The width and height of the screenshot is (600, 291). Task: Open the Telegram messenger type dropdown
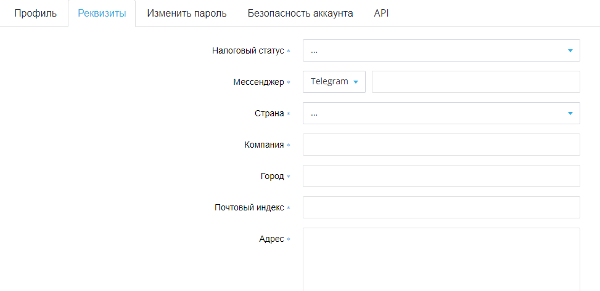point(334,82)
